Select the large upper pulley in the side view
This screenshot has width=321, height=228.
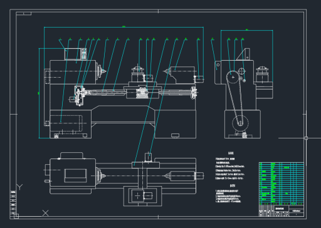(x=233, y=77)
